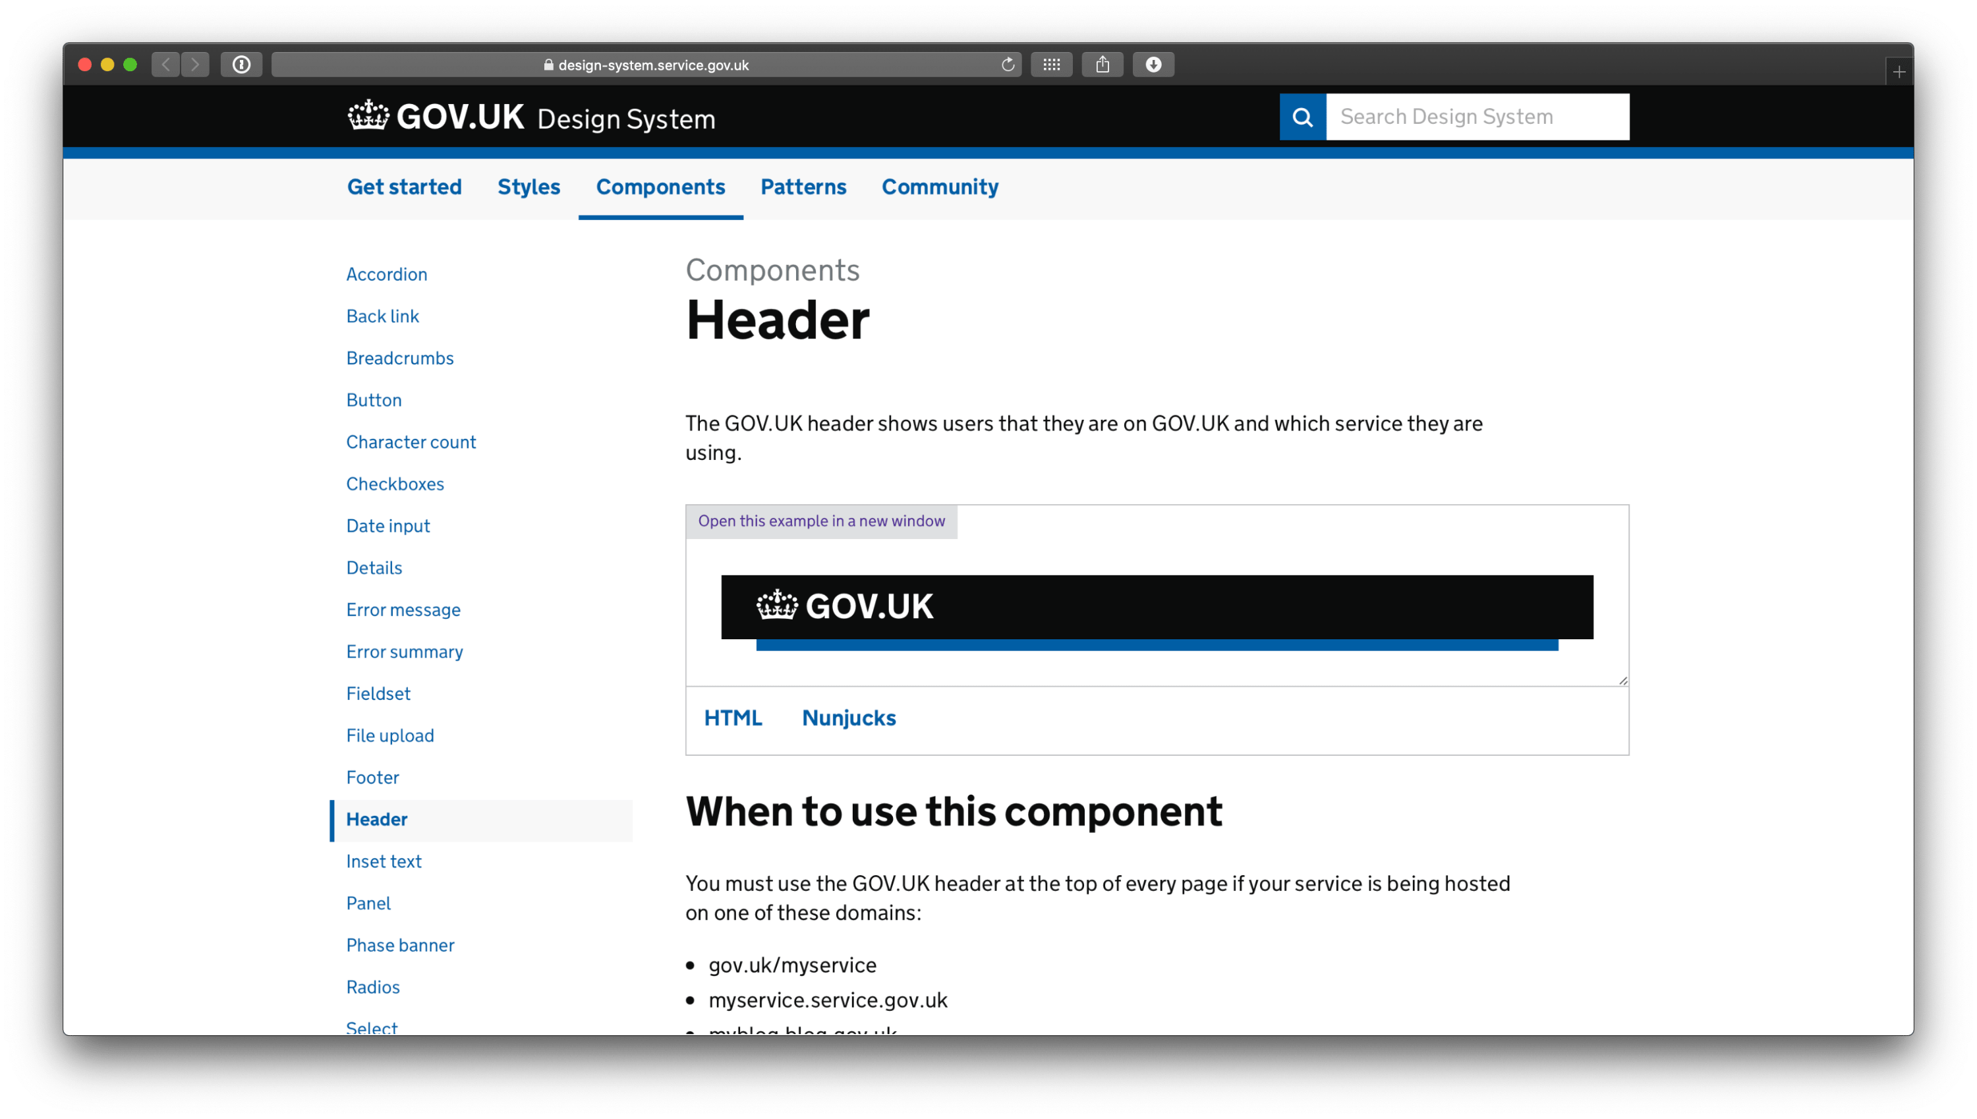Open the Get started navigation tab
1977x1119 pixels.
tap(404, 186)
